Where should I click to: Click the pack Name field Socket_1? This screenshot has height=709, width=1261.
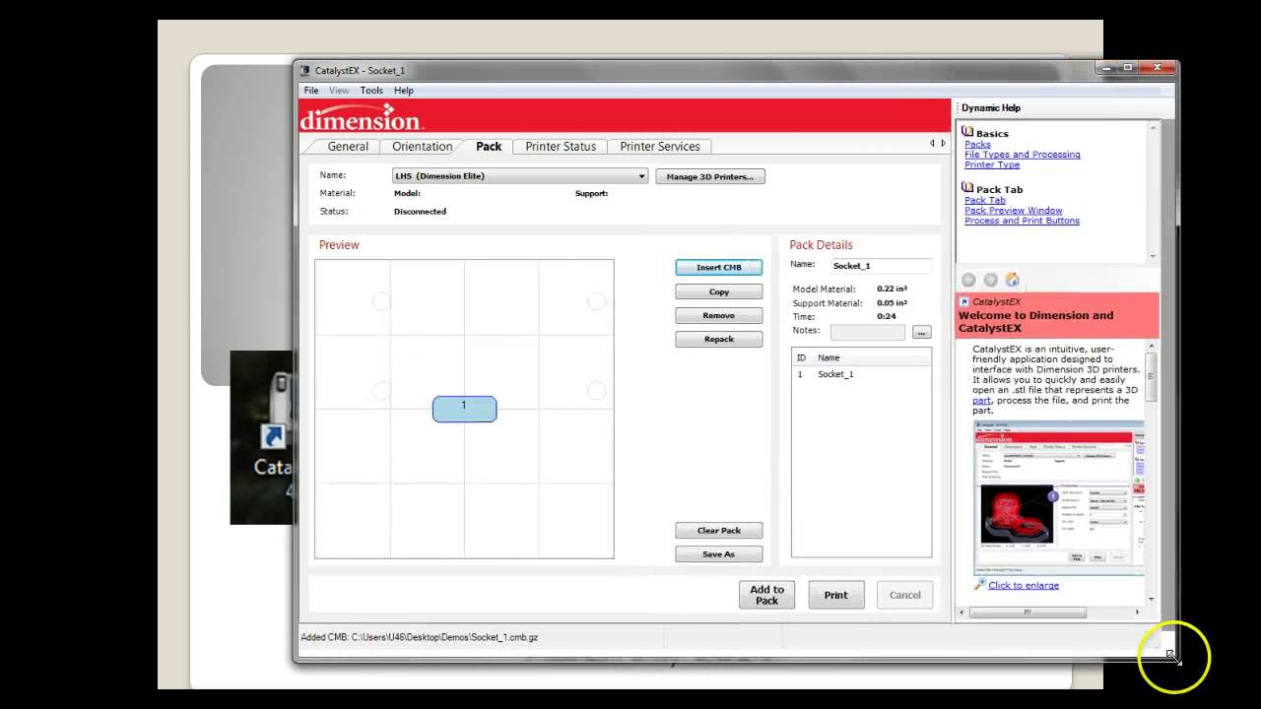(x=881, y=266)
